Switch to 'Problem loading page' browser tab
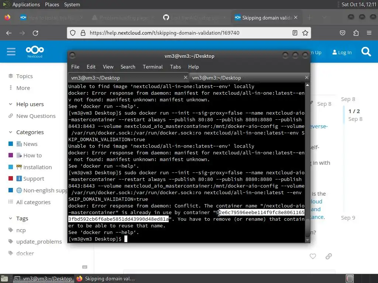 (123, 18)
